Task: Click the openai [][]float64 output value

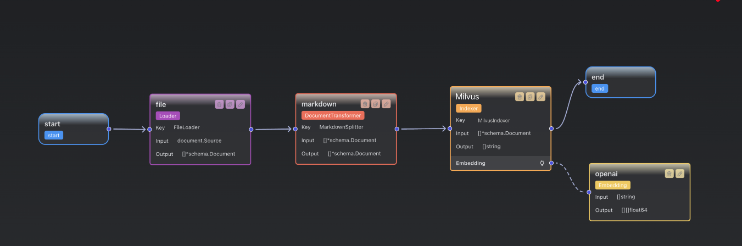Action: point(634,210)
